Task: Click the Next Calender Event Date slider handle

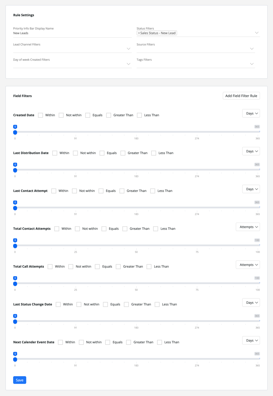Action: tap(15, 360)
